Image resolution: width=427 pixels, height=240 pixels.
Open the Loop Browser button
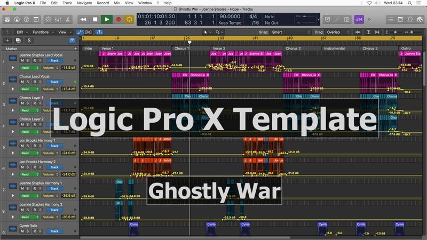(410, 19)
